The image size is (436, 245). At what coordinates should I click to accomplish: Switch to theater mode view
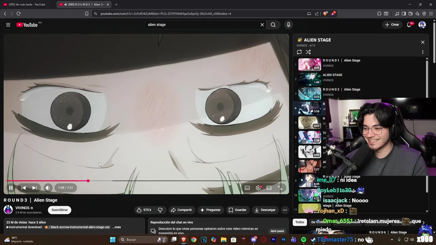pos(269,188)
